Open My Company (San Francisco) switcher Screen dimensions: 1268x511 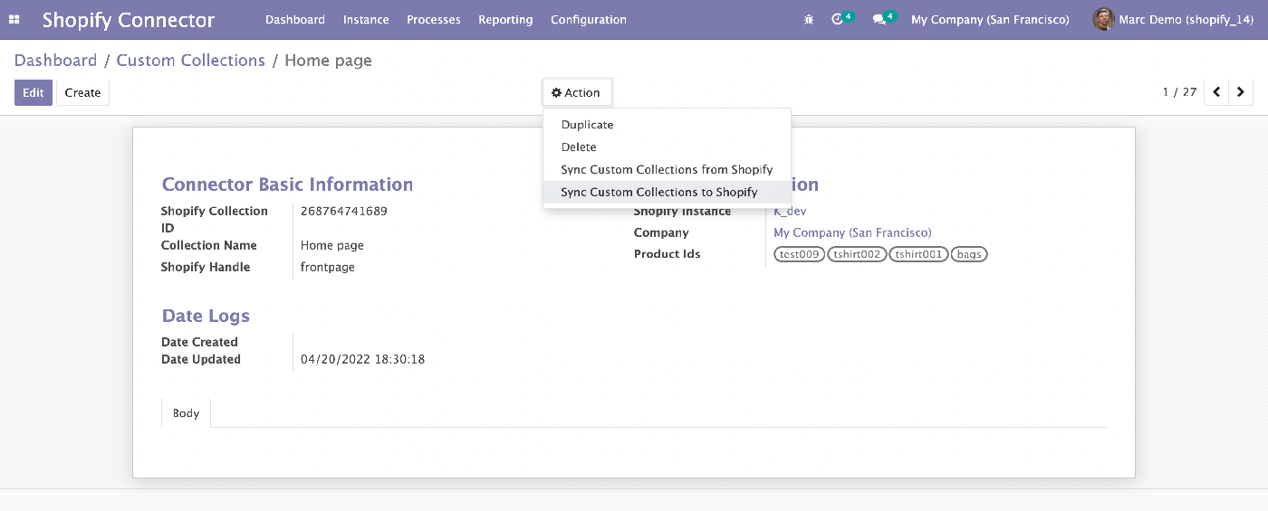[990, 19]
